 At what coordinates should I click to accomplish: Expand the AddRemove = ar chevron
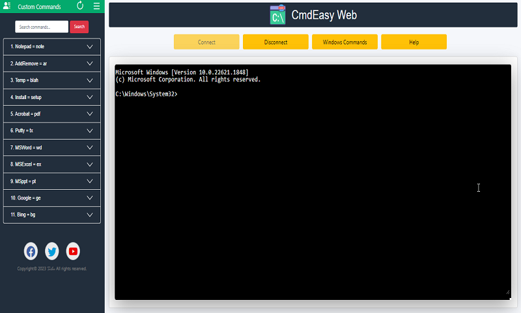coord(90,63)
